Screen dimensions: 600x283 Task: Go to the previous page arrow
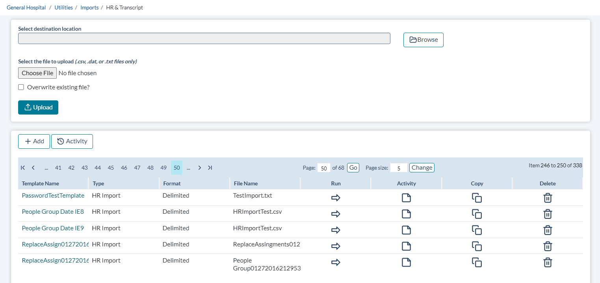coord(33,168)
